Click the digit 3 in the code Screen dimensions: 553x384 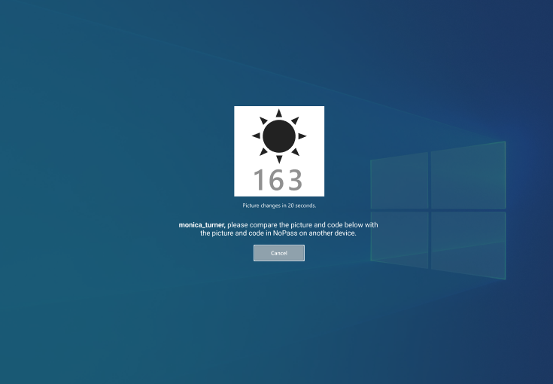point(295,181)
